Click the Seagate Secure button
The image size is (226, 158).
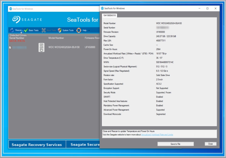(x=83, y=144)
